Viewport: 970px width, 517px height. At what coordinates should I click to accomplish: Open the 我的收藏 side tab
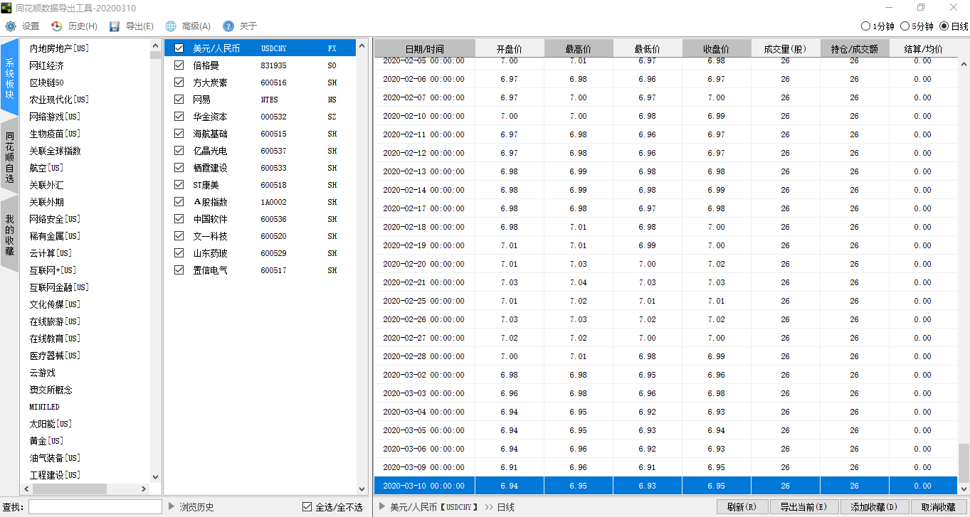pos(10,235)
